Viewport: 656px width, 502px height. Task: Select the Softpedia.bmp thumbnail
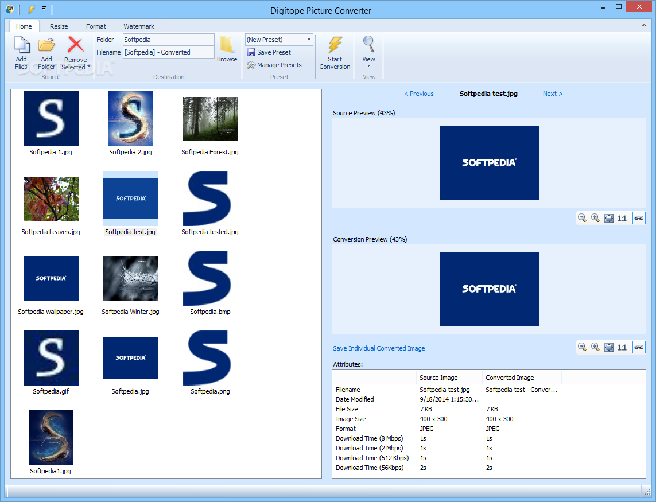click(208, 278)
